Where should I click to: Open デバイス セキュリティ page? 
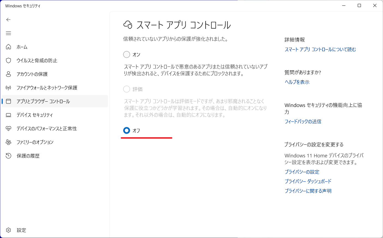(x=55, y=115)
